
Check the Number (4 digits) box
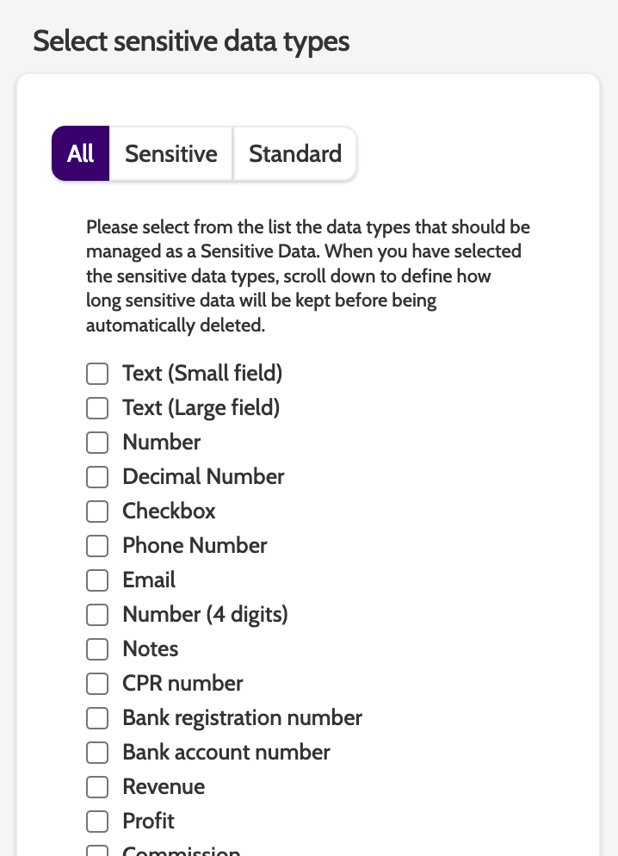[x=97, y=615]
